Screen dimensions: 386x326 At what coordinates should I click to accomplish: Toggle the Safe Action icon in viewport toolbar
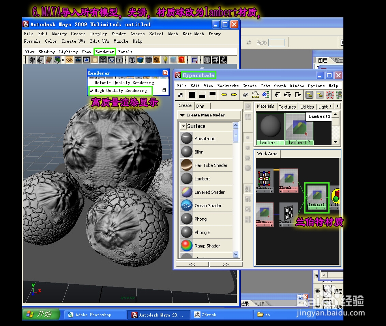tap(111, 60)
